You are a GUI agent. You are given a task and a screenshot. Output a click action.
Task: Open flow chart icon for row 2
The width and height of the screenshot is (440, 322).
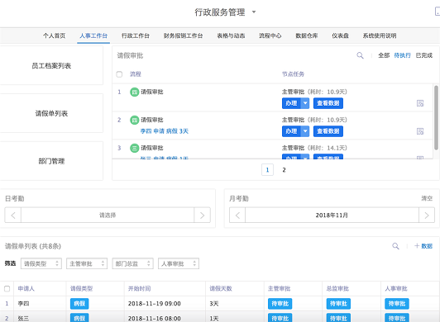[x=420, y=131]
